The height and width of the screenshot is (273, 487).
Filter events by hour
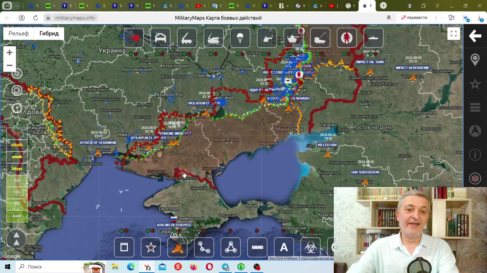tap(17, 216)
